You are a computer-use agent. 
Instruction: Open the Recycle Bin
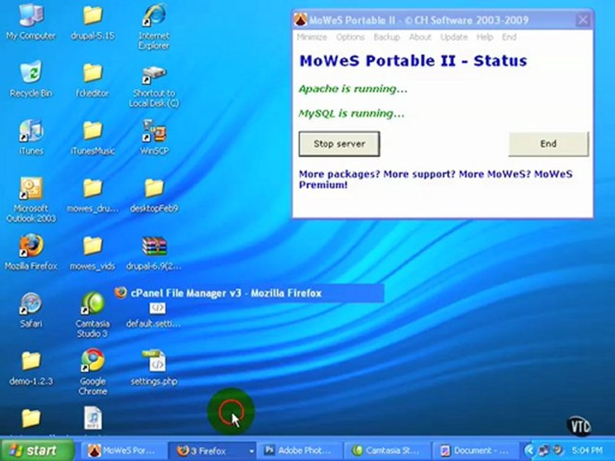(x=31, y=79)
